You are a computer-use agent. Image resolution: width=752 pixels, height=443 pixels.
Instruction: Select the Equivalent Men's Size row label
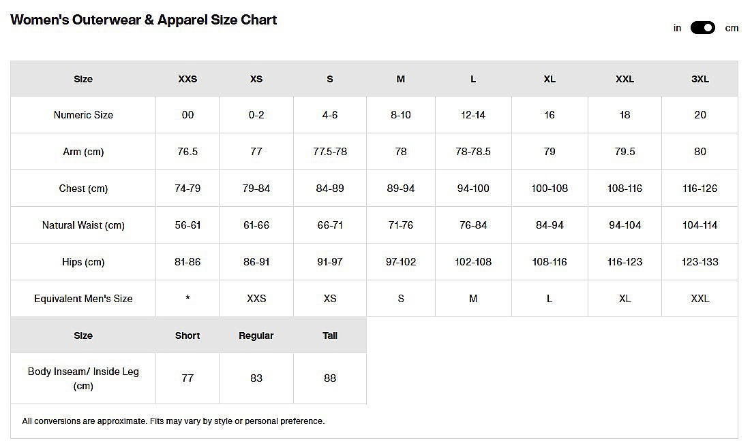click(x=83, y=299)
